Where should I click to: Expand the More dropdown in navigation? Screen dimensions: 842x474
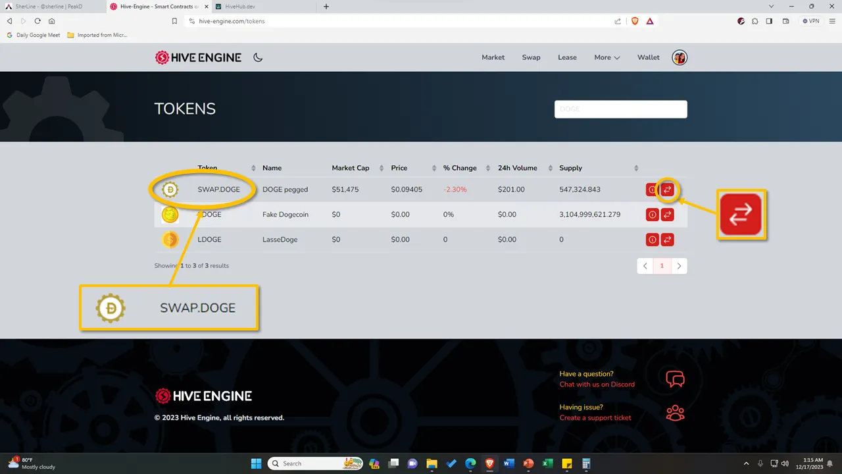click(607, 57)
